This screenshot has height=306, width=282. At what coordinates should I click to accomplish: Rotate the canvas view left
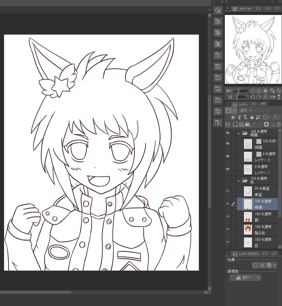253,97
